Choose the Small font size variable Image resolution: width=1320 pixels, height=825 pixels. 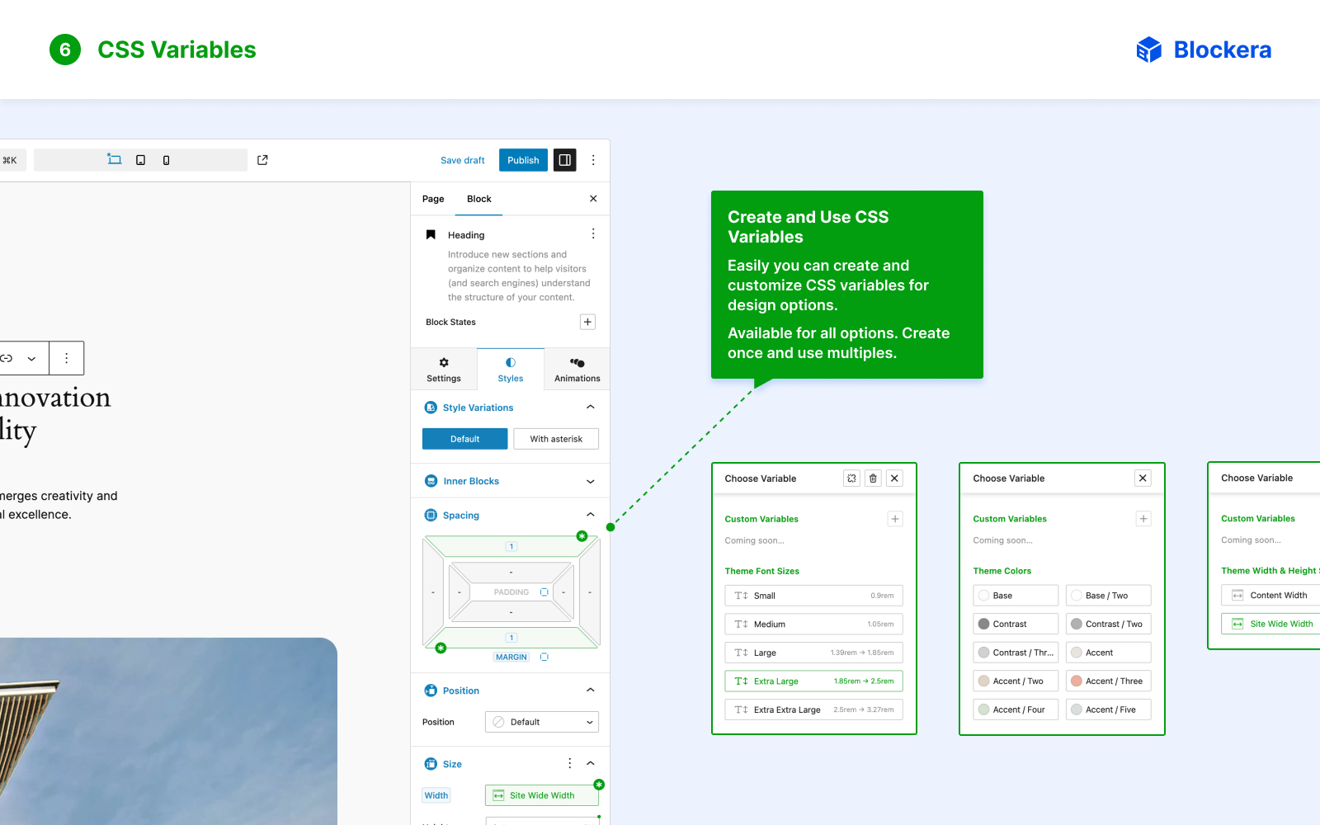tap(813, 596)
